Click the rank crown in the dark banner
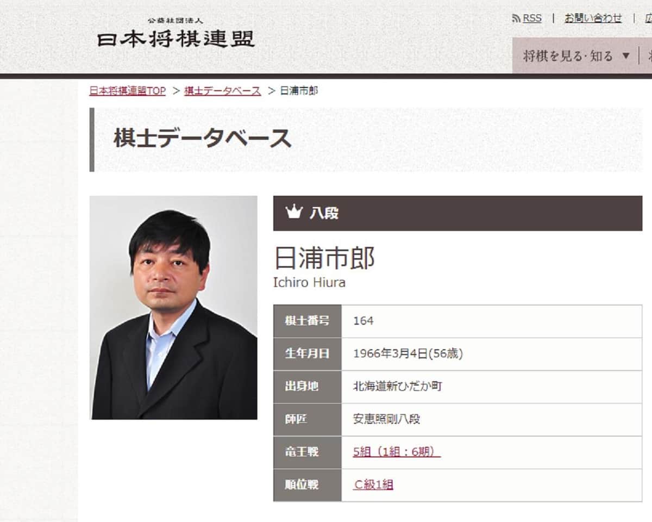 point(294,213)
